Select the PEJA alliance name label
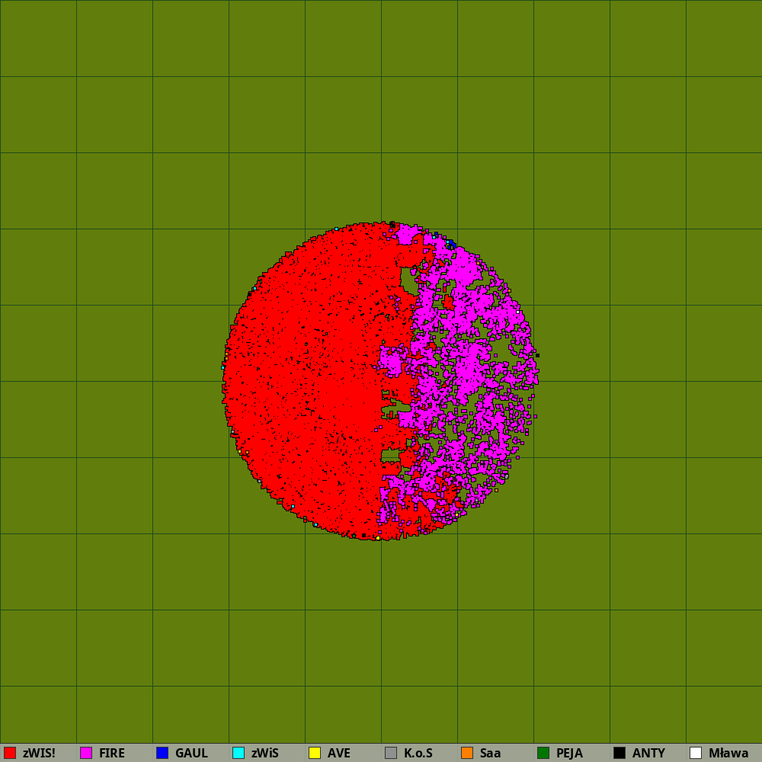Image resolution: width=762 pixels, height=762 pixels. coord(569,753)
